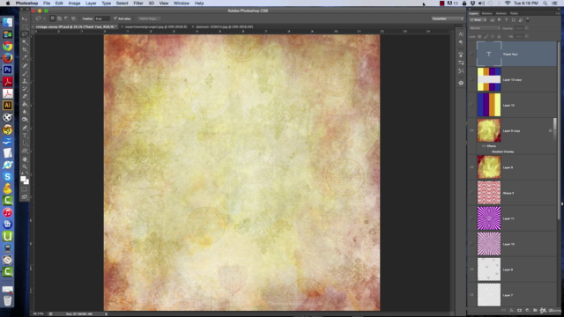Select the History Brush tool
This screenshot has height=317, width=564.
point(25,89)
